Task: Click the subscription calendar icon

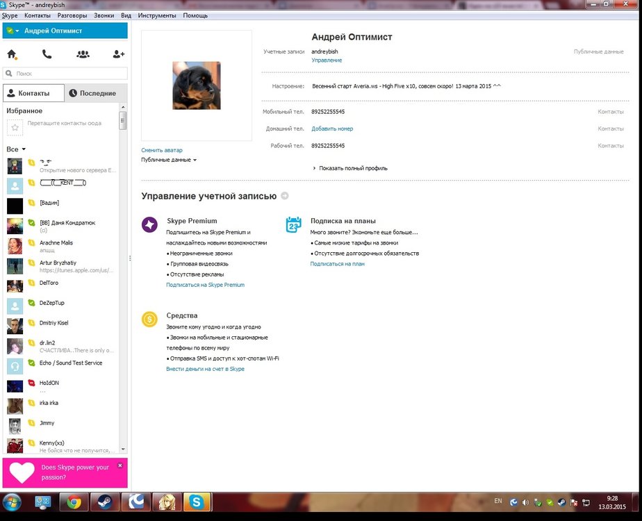Action: (293, 224)
